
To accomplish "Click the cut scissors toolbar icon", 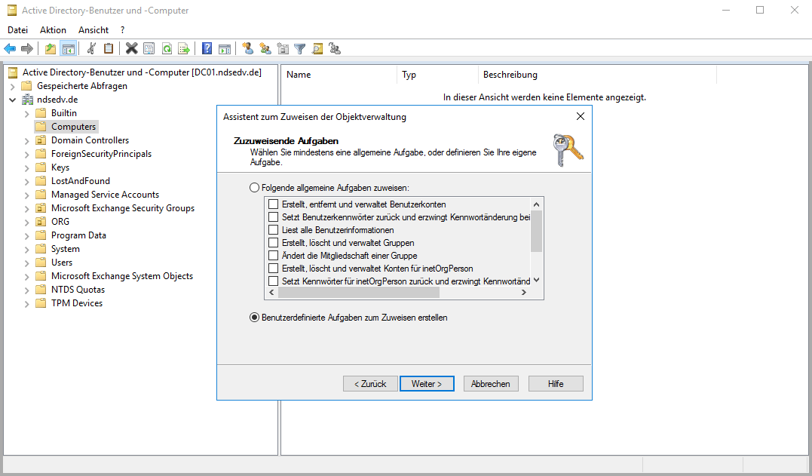I will click(x=91, y=48).
